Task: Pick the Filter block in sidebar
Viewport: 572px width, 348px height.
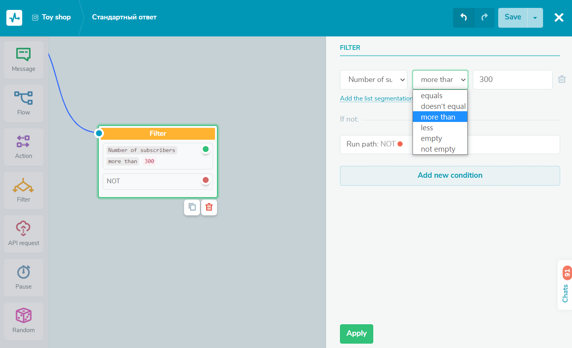Action: point(24,190)
